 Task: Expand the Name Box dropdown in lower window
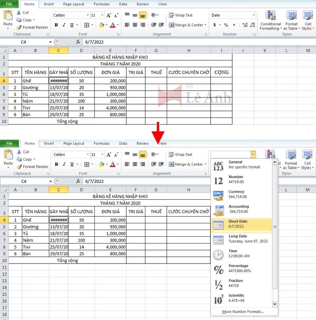51,181
